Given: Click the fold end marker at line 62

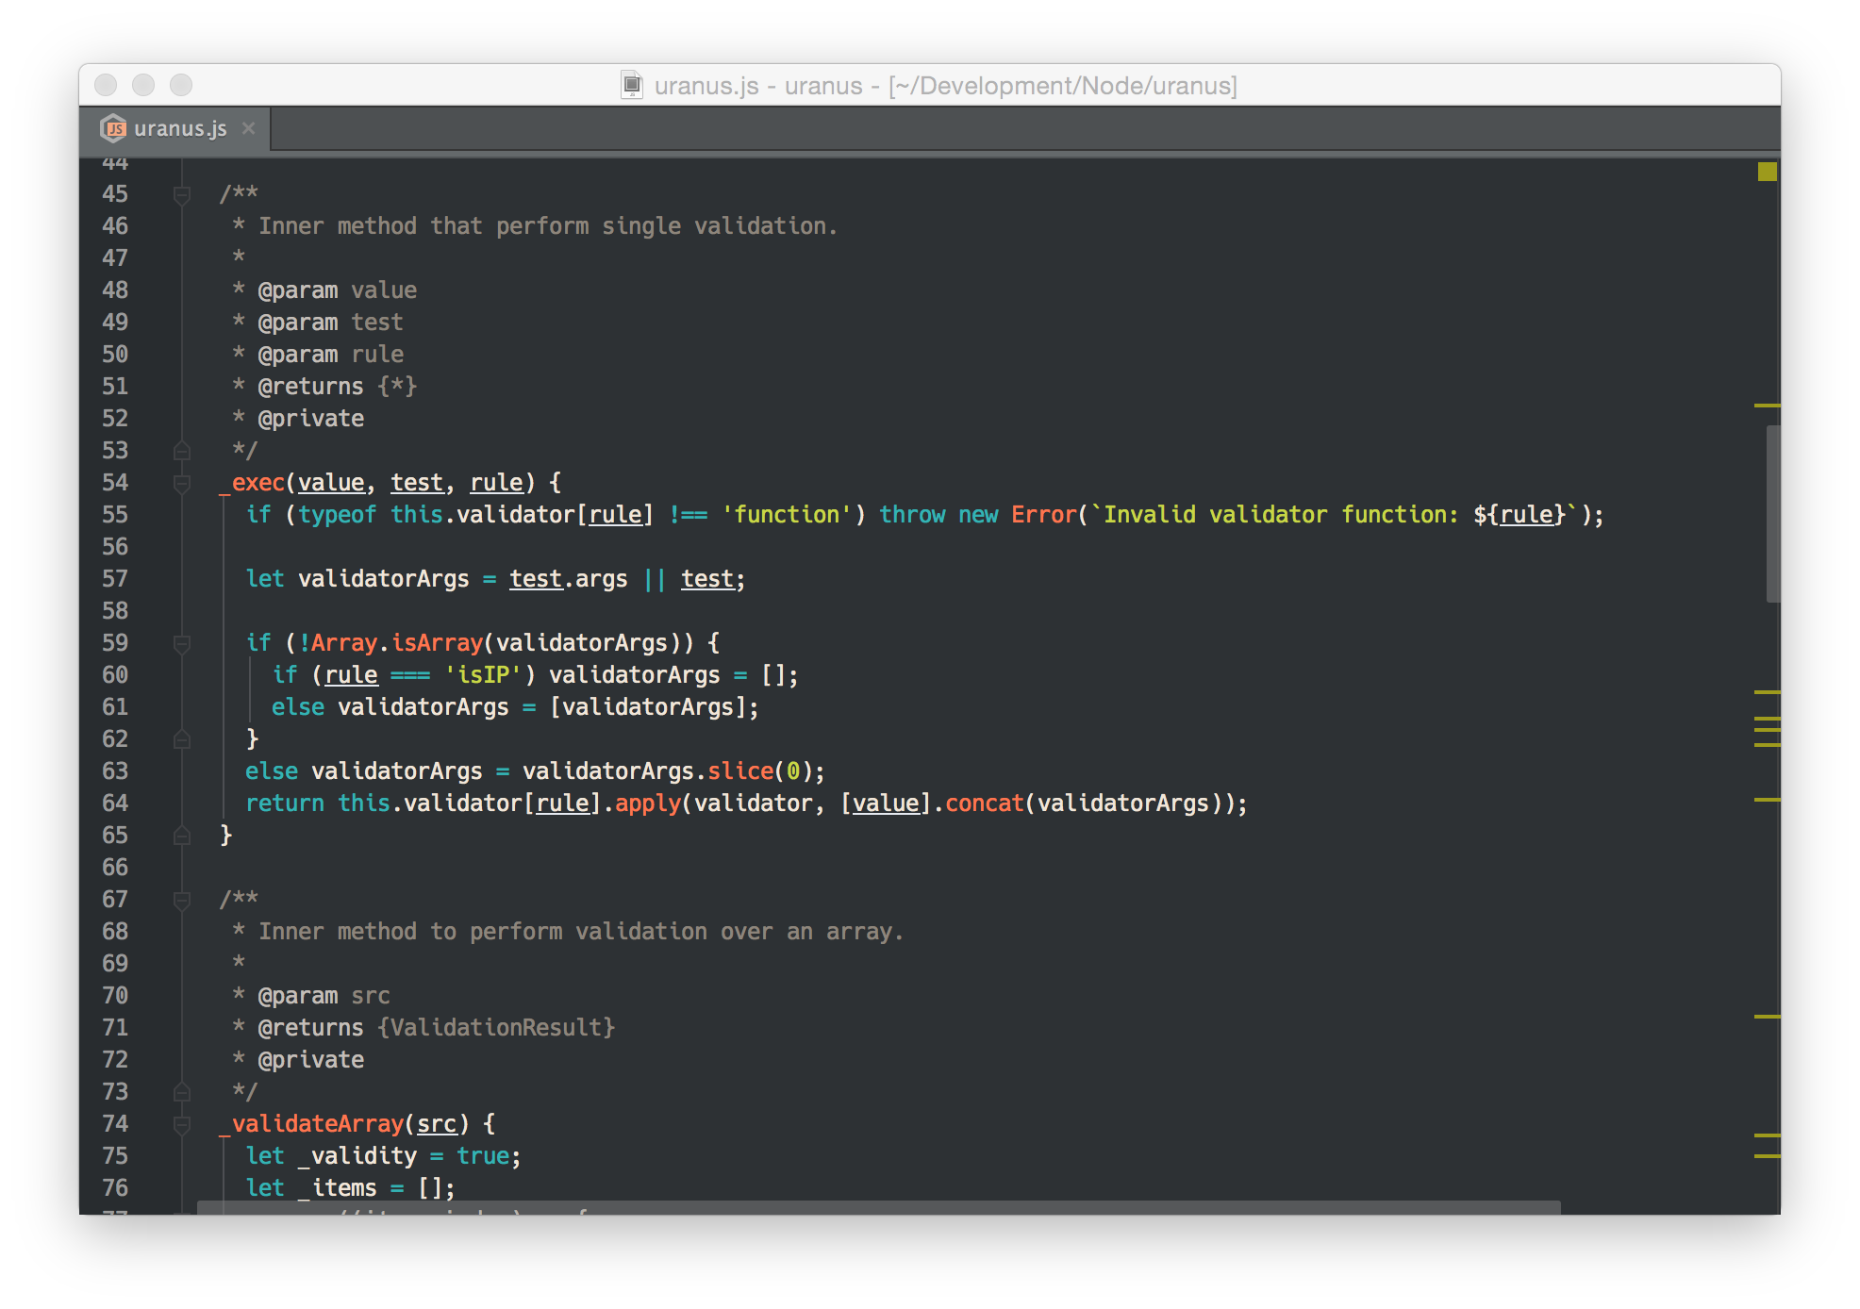Looking at the screenshot, I should (x=182, y=739).
